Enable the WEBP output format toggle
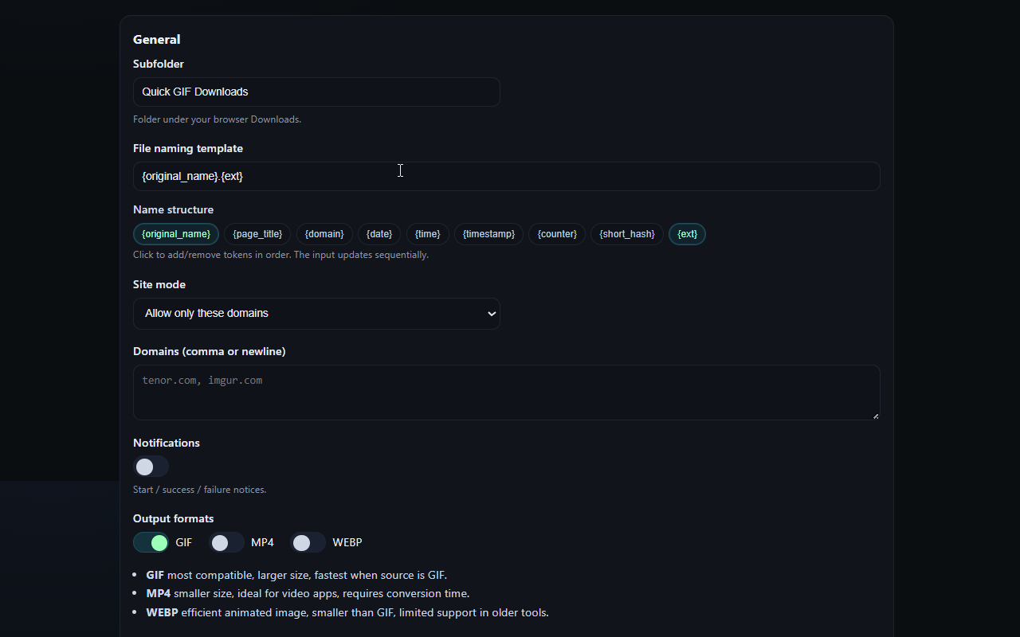Image resolution: width=1020 pixels, height=637 pixels. 308,542
